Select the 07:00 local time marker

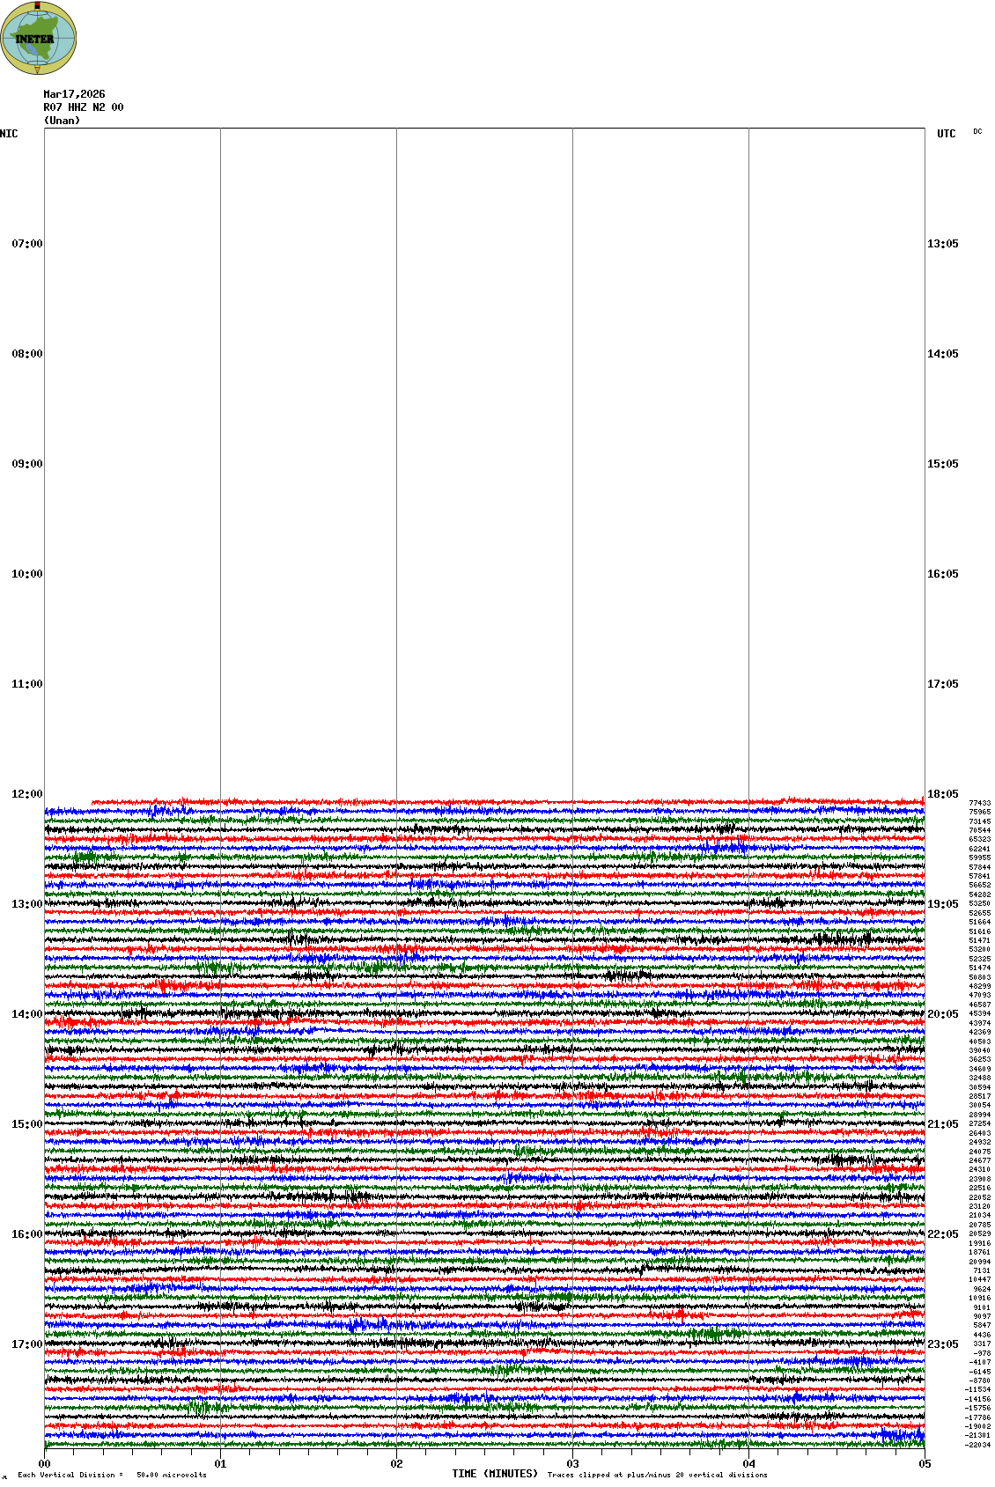[x=26, y=244]
